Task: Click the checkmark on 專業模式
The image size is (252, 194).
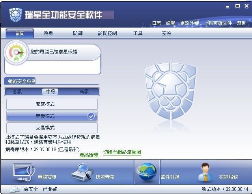Action: [x=91, y=116]
